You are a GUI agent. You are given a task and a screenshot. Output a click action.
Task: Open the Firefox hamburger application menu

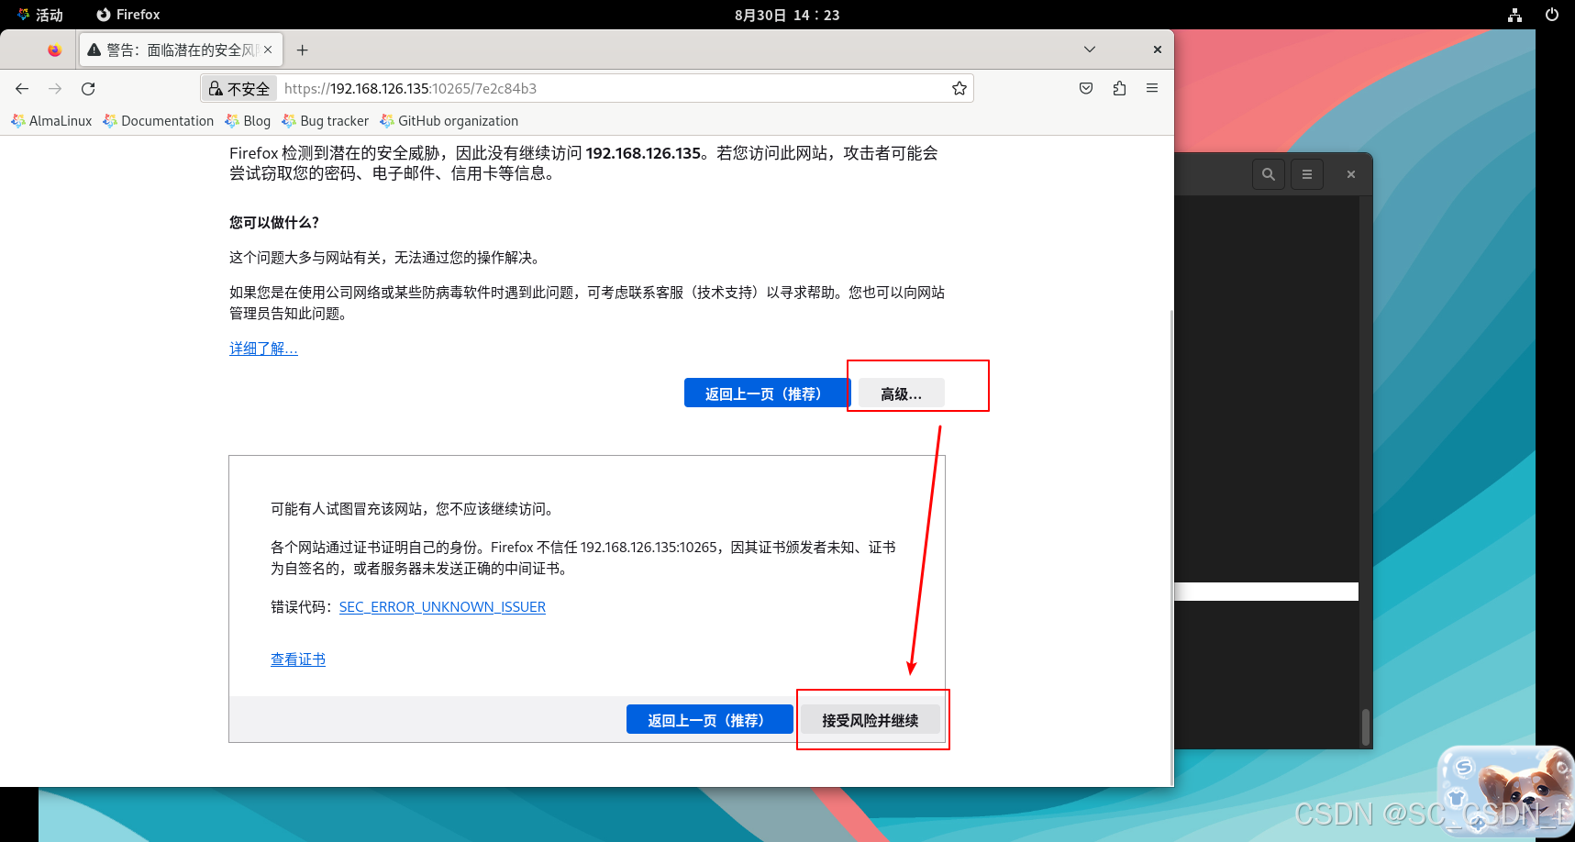[1152, 89]
